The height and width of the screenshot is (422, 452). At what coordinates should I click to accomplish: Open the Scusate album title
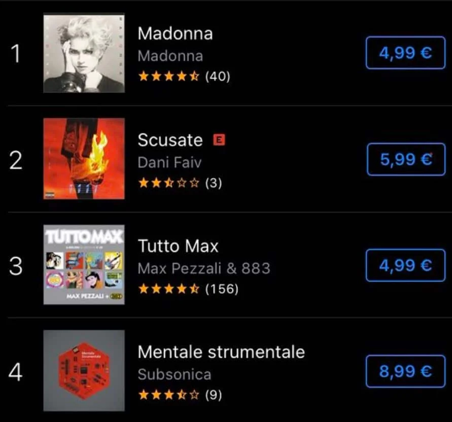pyautogui.click(x=170, y=140)
